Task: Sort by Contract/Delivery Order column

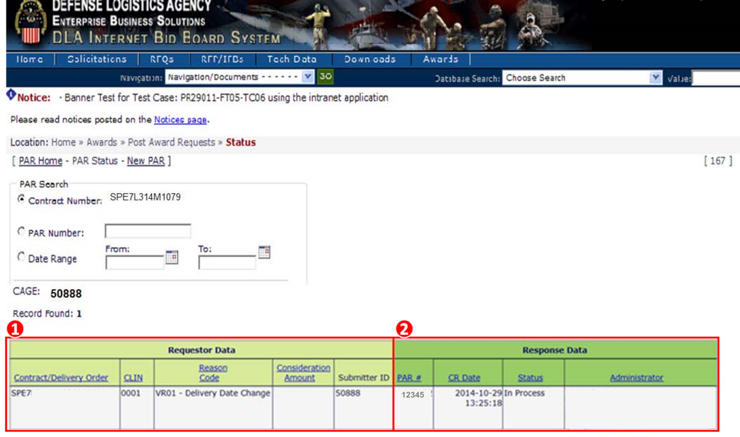Action: [x=61, y=378]
